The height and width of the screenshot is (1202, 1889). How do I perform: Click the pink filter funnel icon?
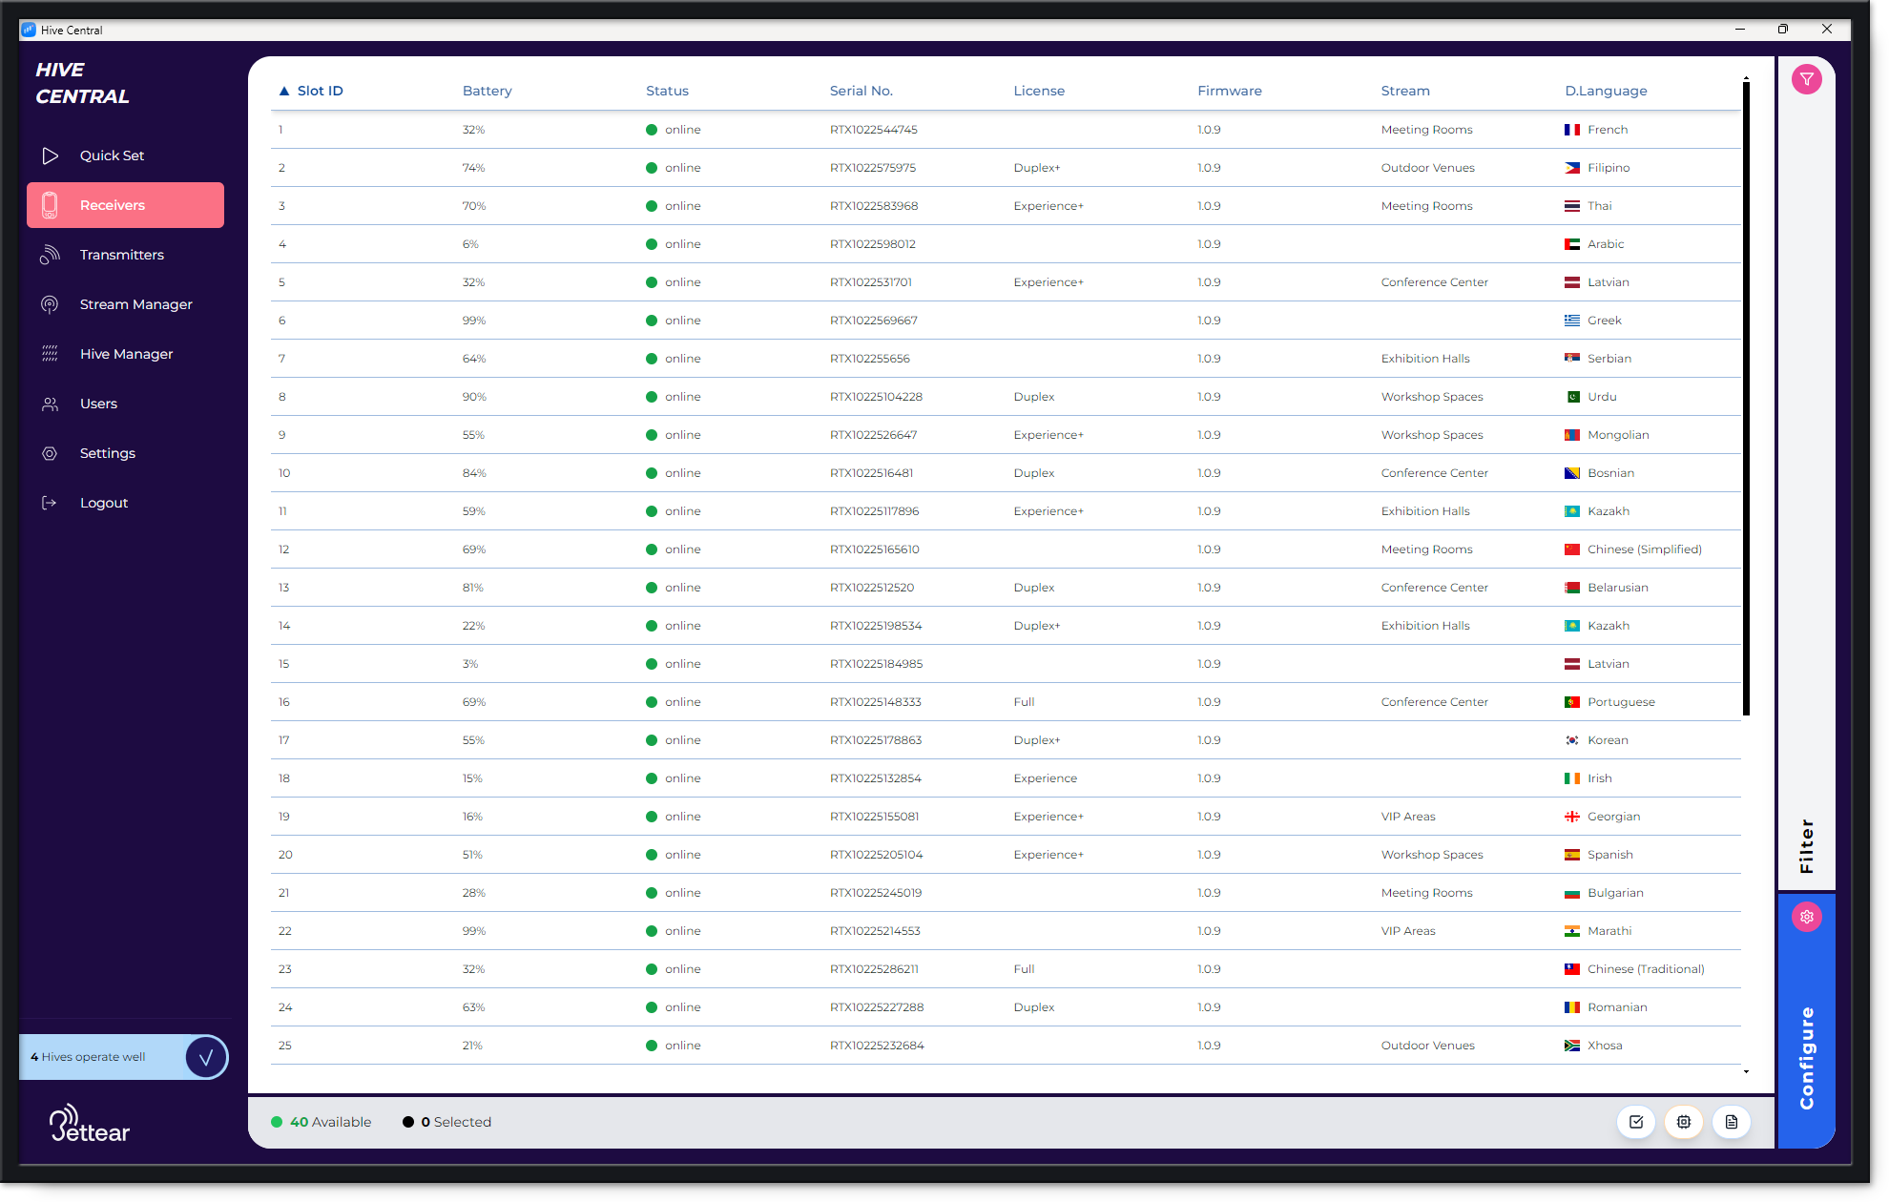[x=1806, y=79]
